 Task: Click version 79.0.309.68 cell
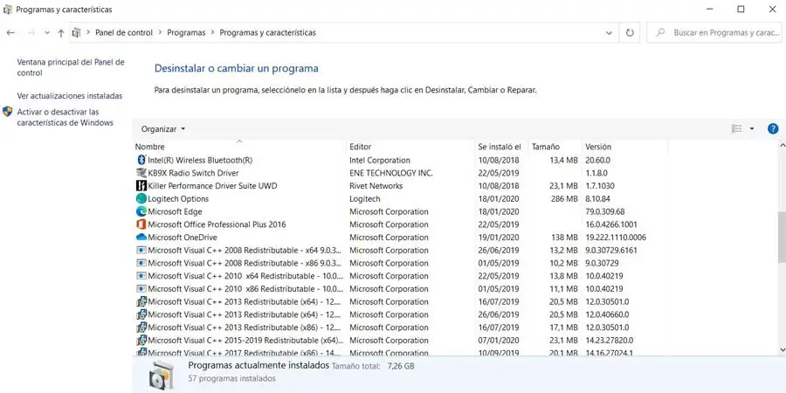point(605,211)
